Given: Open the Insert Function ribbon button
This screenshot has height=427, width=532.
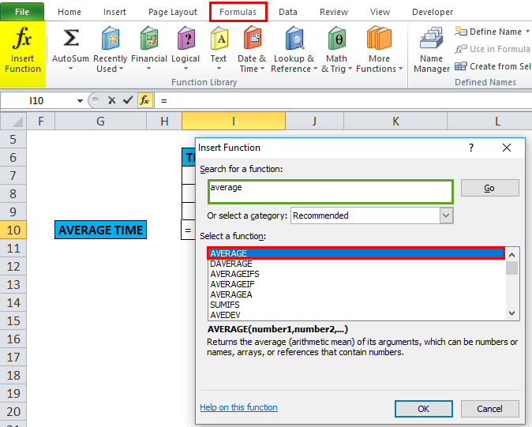Looking at the screenshot, I should click(23, 54).
